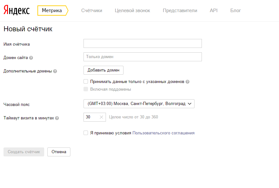
Task: Go to Счётчики menu item
Action: tap(92, 11)
